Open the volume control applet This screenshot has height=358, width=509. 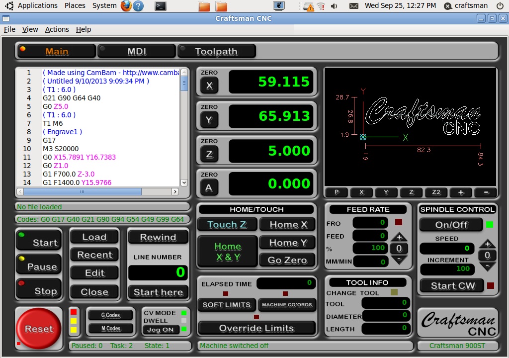click(334, 6)
